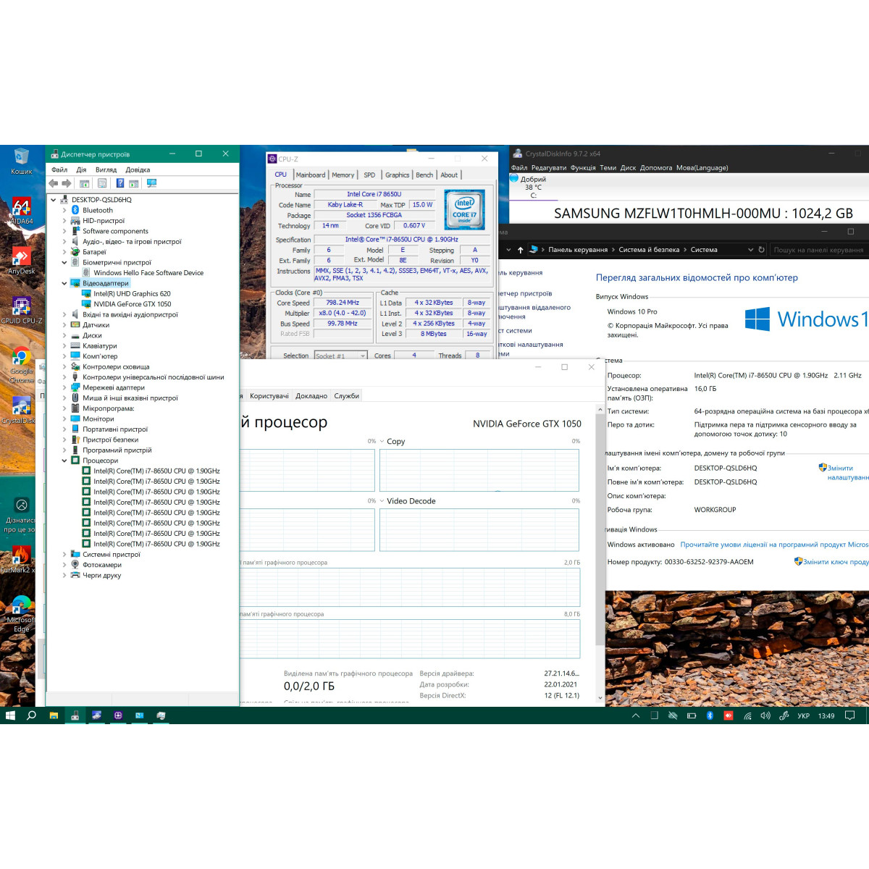
Task: Open the Вигляд menu in Device Manager
Action: click(106, 169)
